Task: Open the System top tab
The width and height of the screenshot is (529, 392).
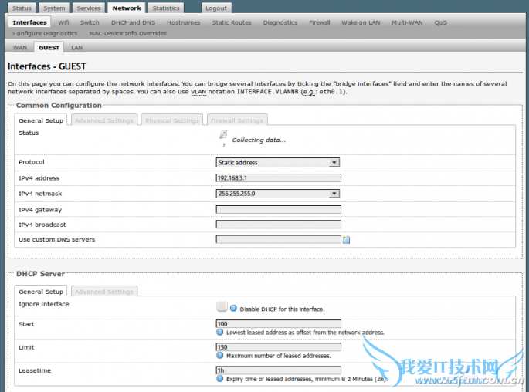Action: tap(54, 8)
